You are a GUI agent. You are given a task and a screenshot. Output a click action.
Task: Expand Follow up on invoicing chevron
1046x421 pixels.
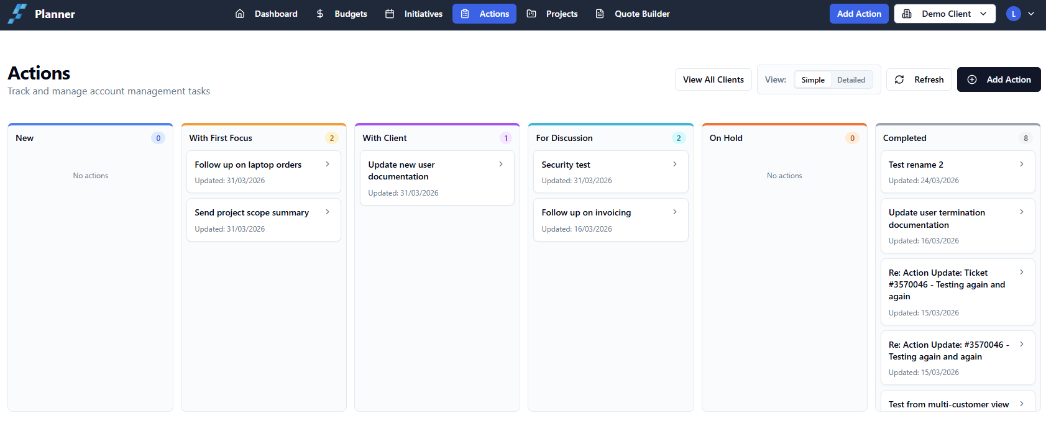pos(675,212)
